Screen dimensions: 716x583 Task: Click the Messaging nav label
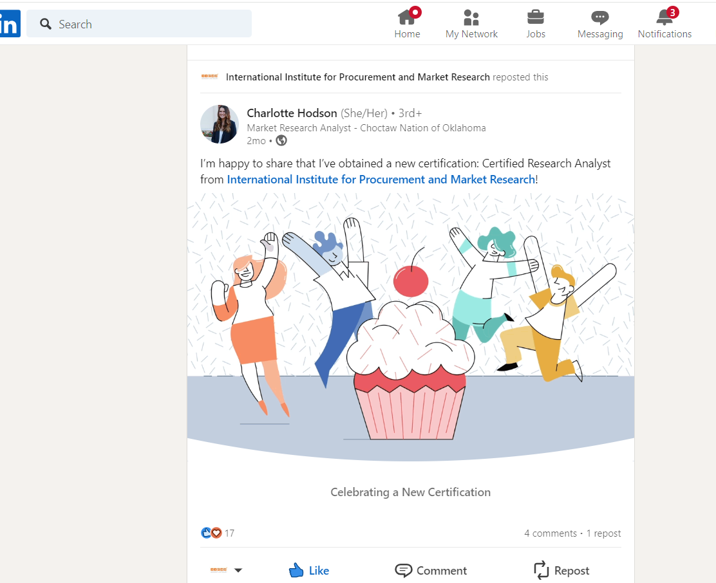tap(600, 34)
